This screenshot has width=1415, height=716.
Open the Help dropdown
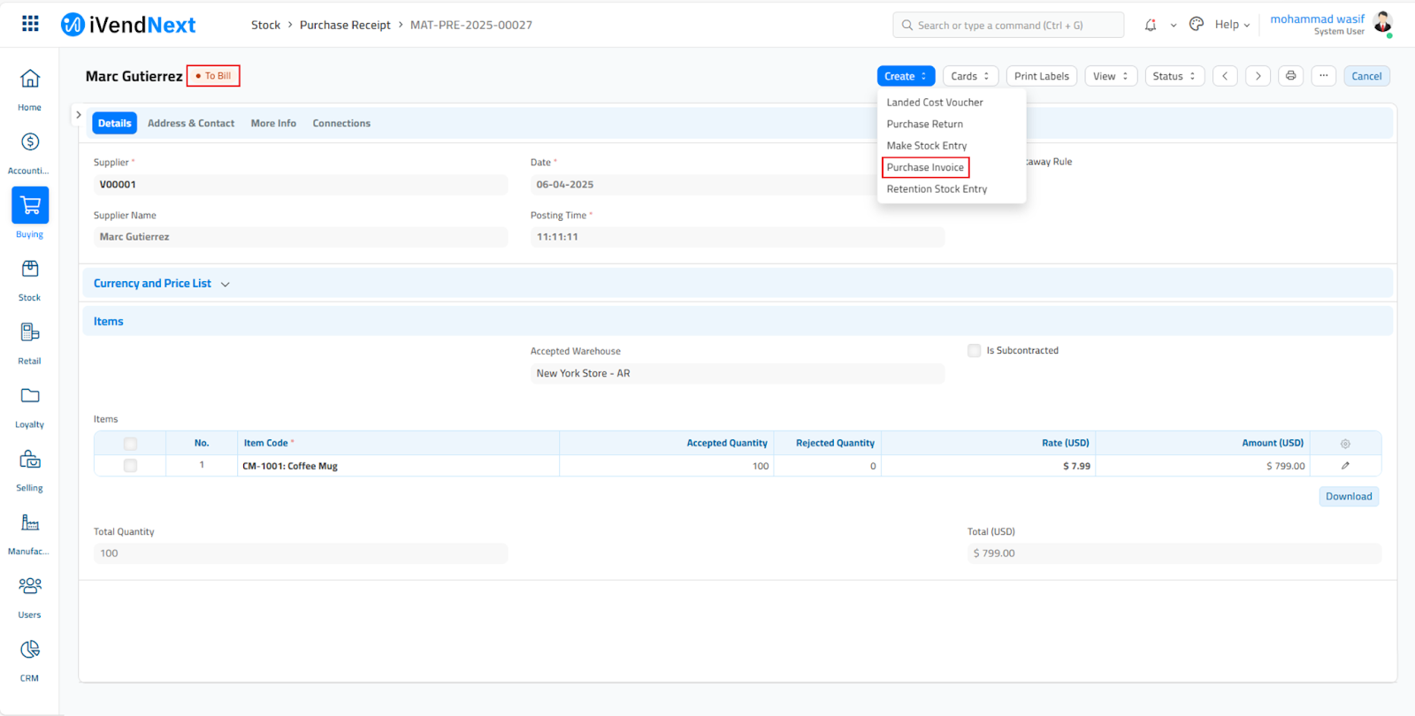[x=1232, y=25]
